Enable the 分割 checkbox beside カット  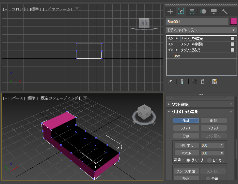[x=207, y=179]
